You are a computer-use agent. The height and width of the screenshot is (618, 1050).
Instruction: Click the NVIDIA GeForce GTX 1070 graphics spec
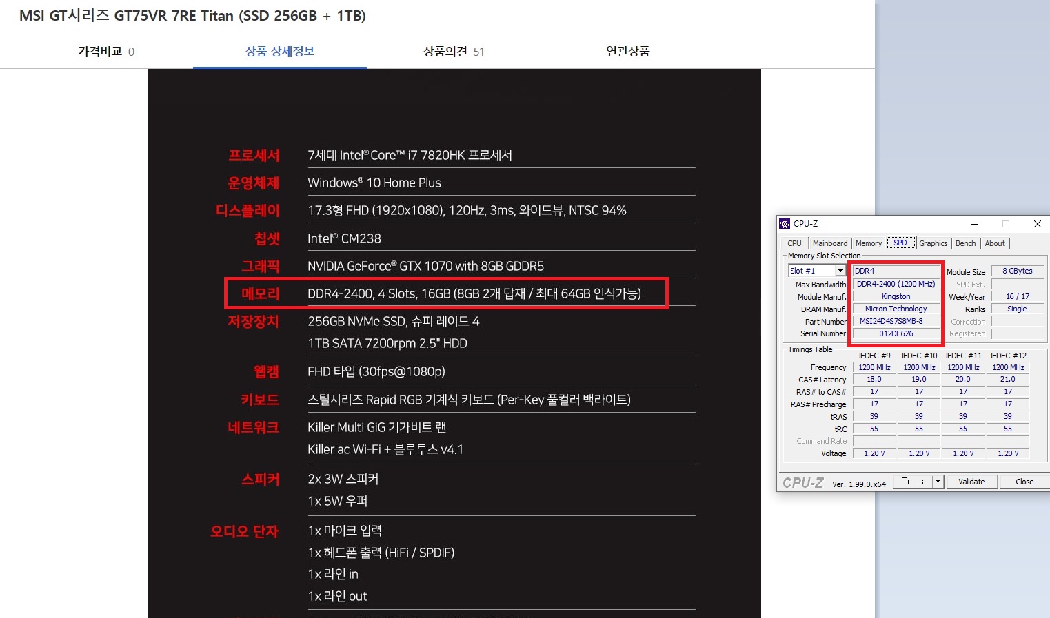pos(425,266)
